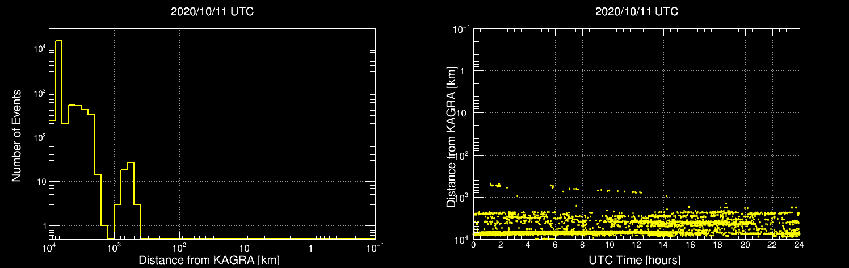Click the scatter point cluster near hour 2 above 10^3 km

click(x=495, y=185)
